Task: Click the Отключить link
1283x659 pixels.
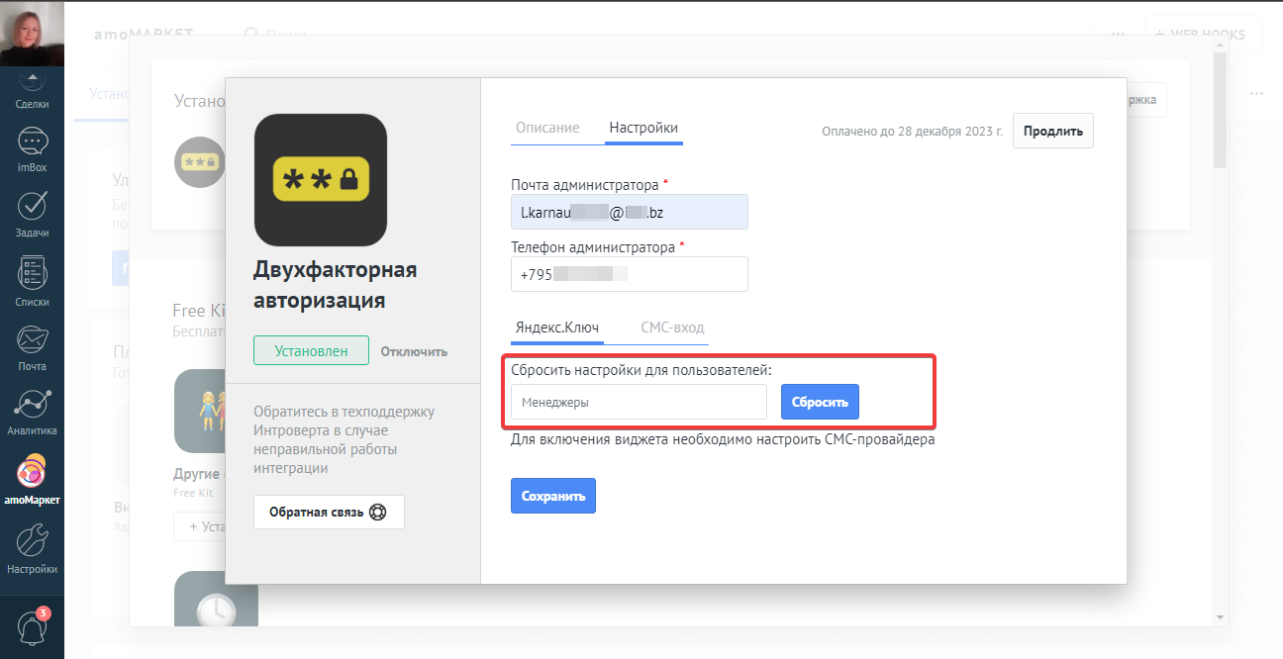Action: pyautogui.click(x=414, y=351)
